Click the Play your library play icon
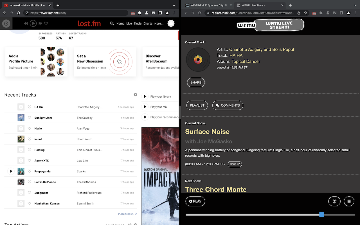The image size is (360, 225). pyautogui.click(x=145, y=96)
